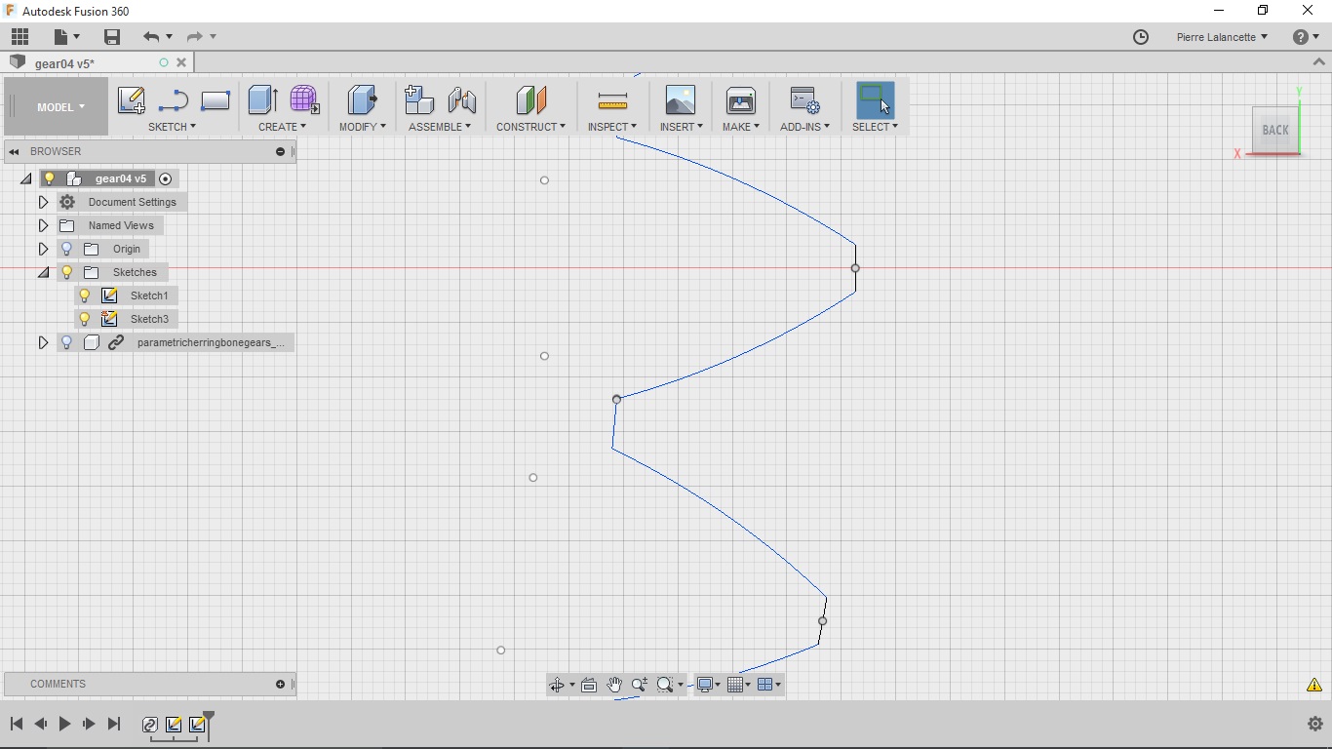Screen dimensions: 1332x749
Task: Click the 3D Print Make icon
Action: [740, 100]
